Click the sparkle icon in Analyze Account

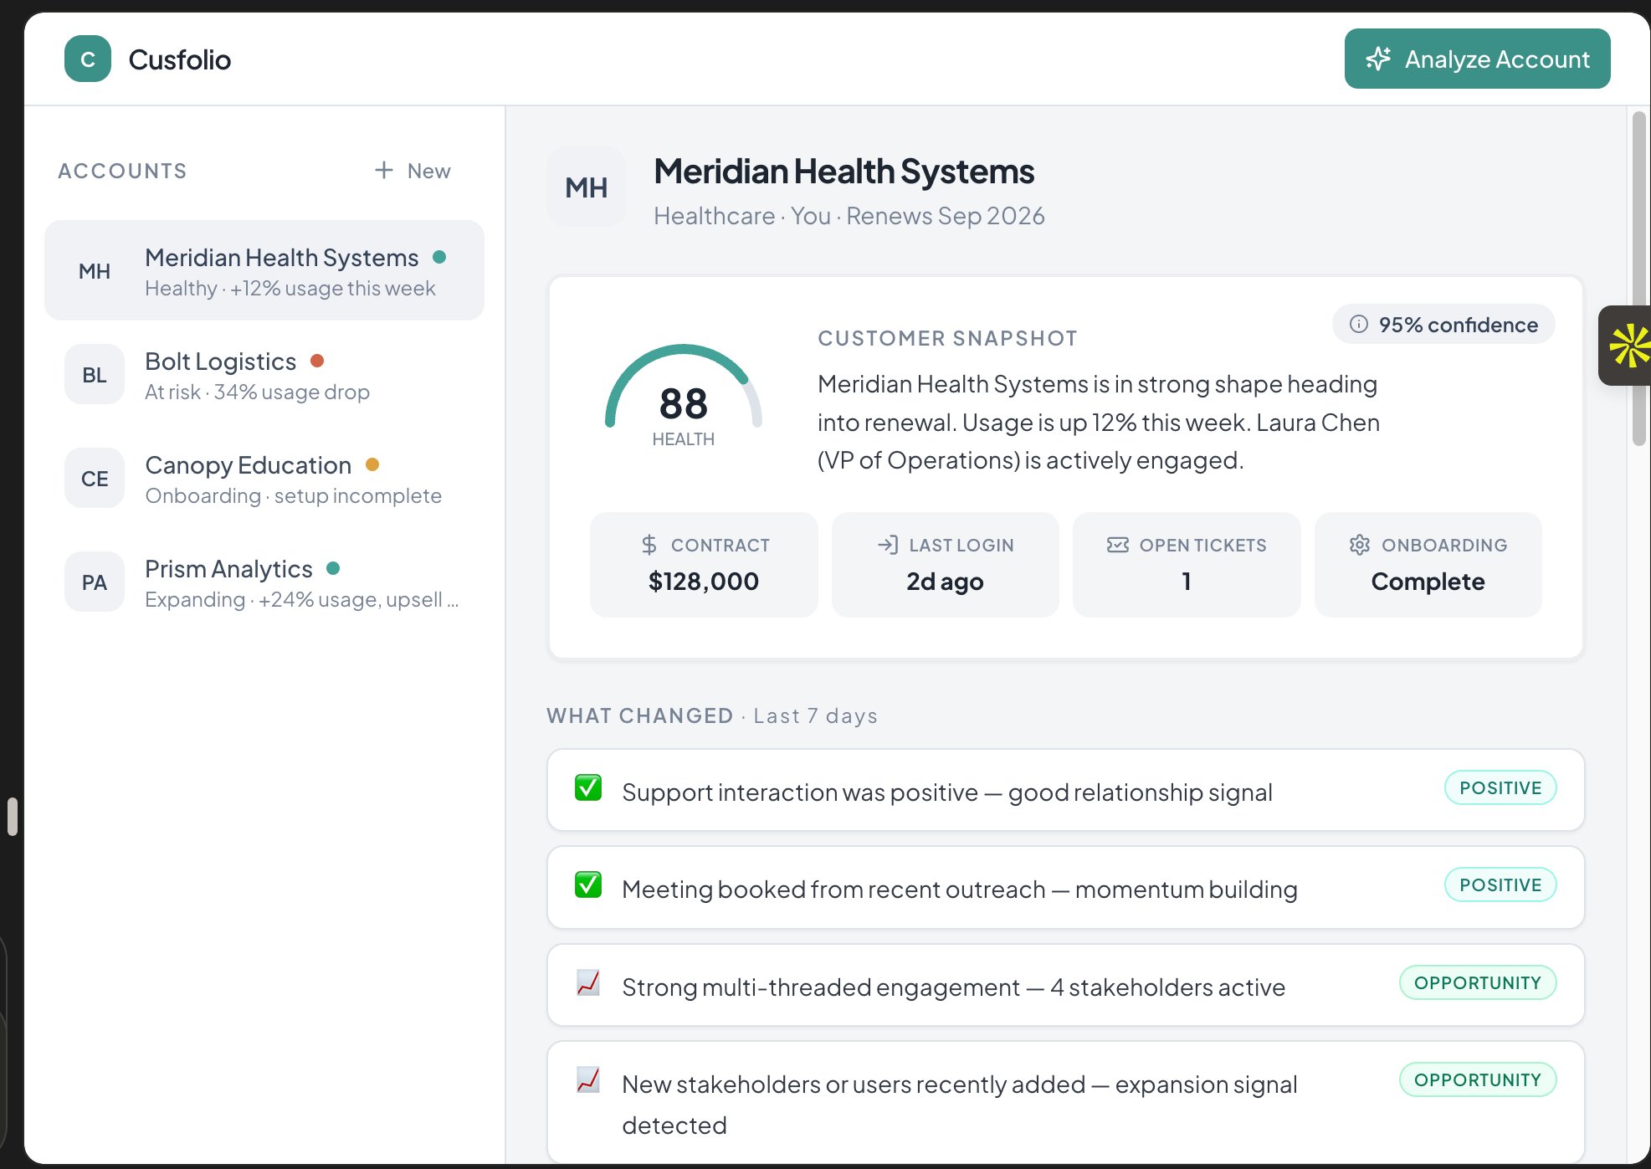[1378, 59]
